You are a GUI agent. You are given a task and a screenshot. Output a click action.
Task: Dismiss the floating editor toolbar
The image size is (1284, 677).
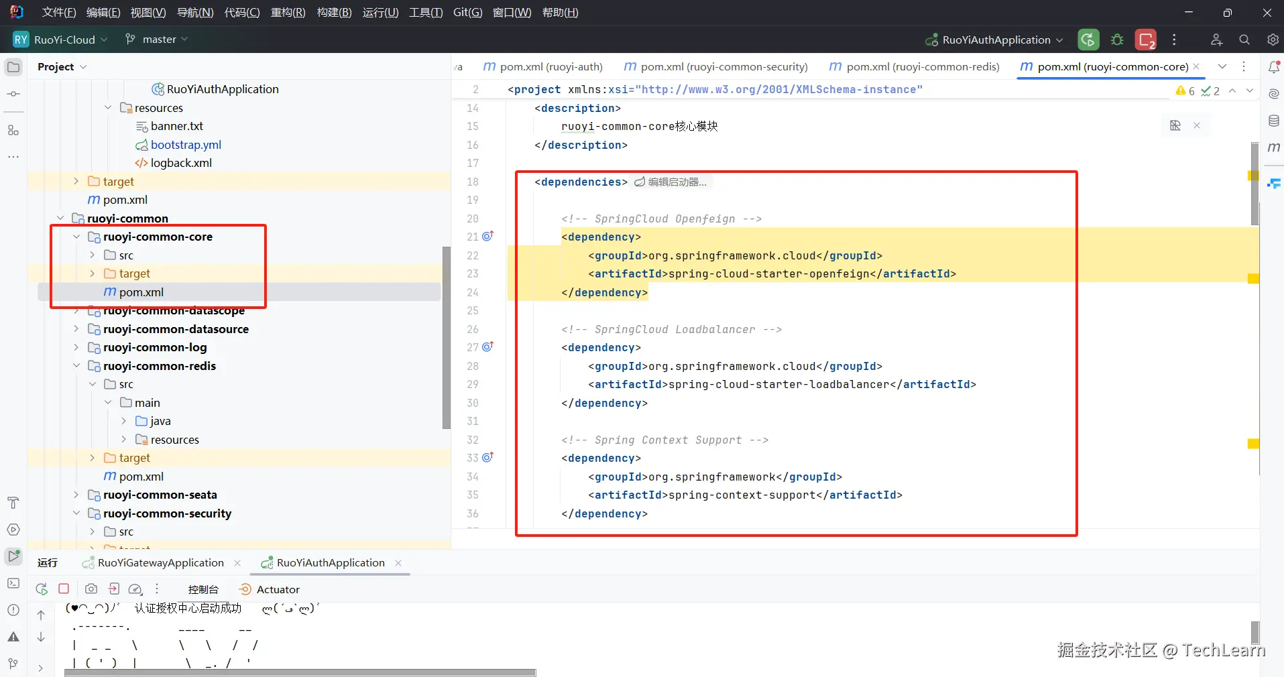[1197, 125]
